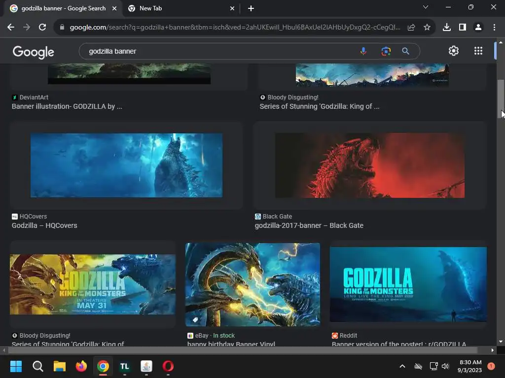Open the red Godzilla Black Gate image

(x=370, y=165)
